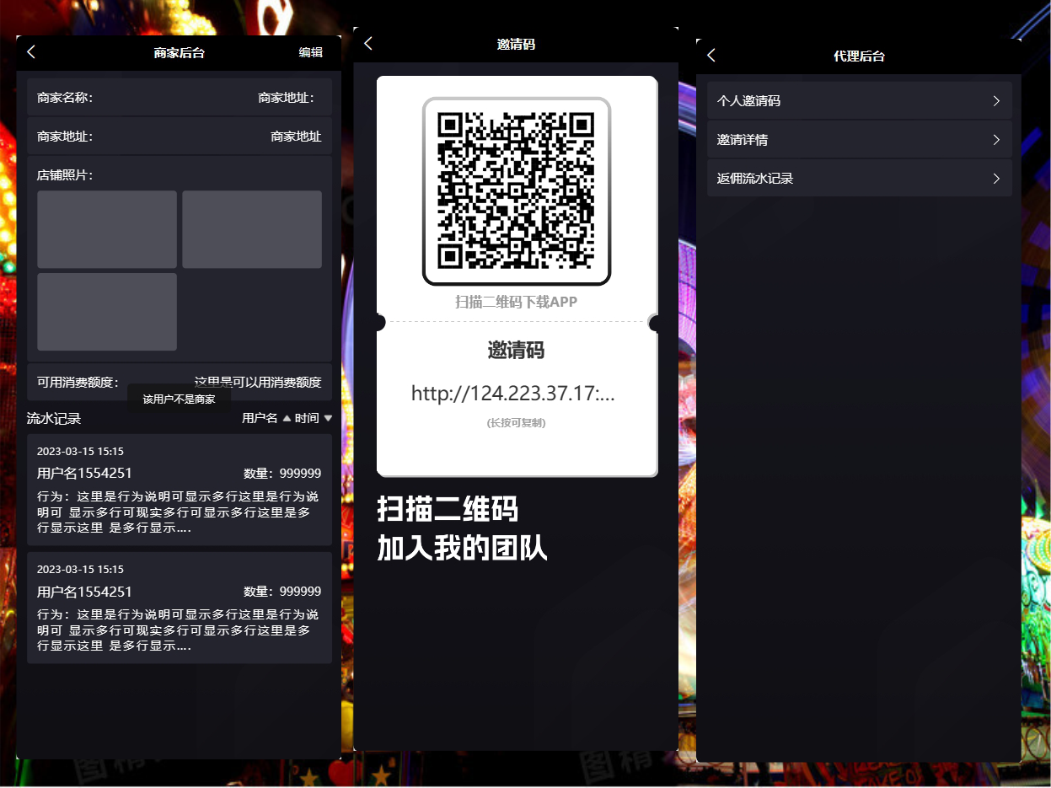
Task: Go back from the 代理后台 screen
Action: (711, 56)
